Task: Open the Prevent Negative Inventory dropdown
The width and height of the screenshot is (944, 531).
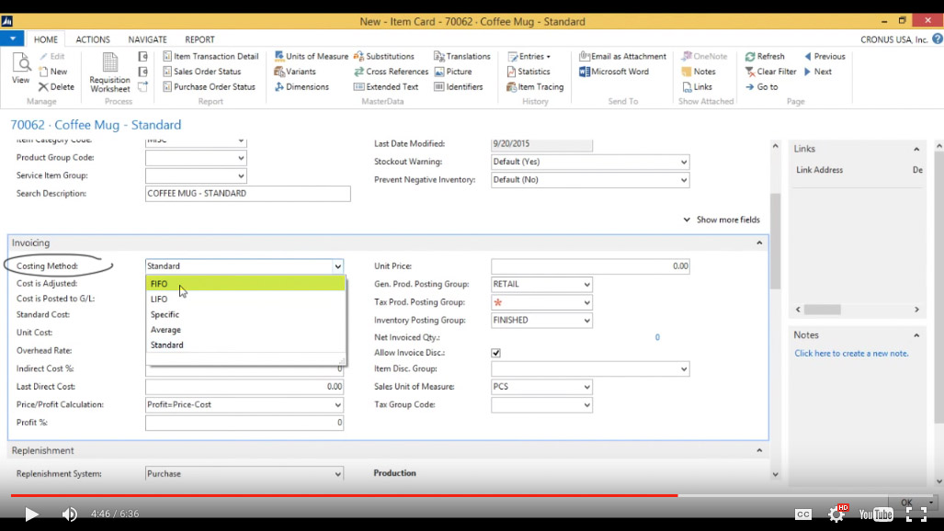Action: tap(684, 180)
